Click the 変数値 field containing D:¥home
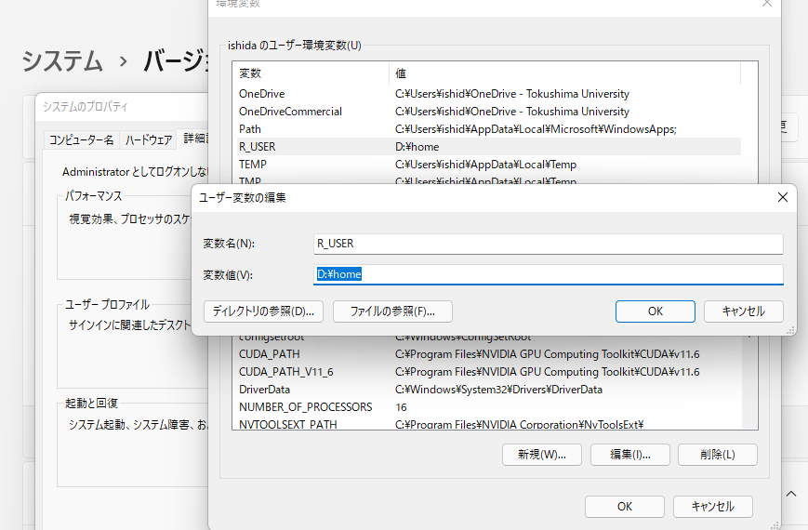Screen dimensions: 808x530 (549, 274)
